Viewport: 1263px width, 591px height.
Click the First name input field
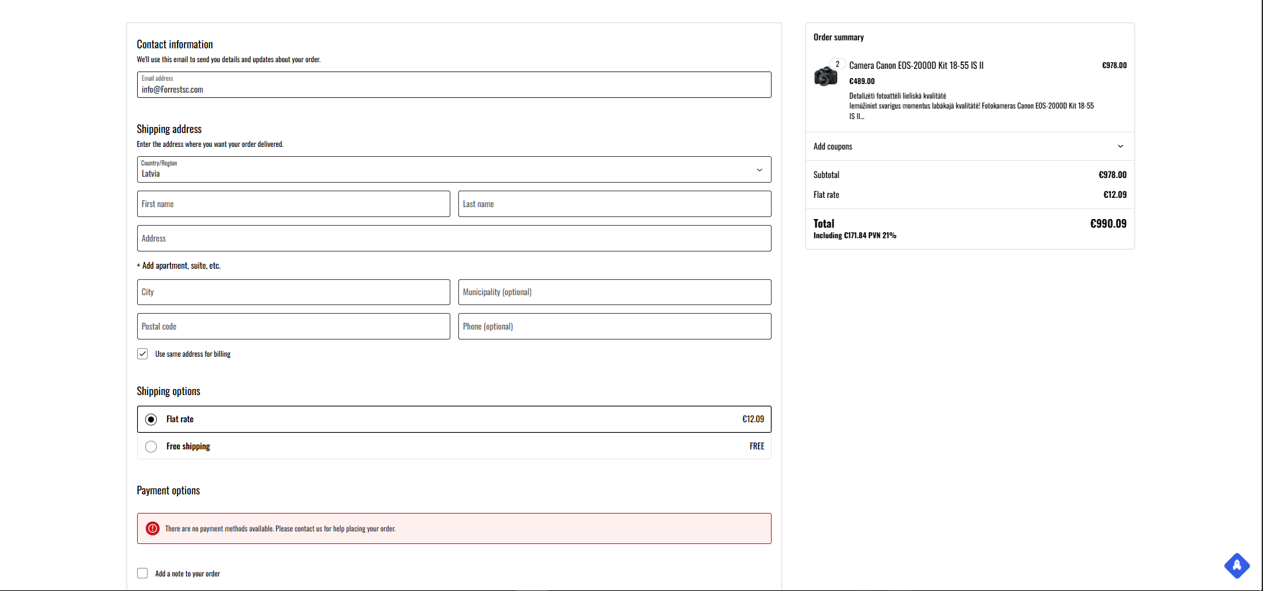click(x=293, y=204)
